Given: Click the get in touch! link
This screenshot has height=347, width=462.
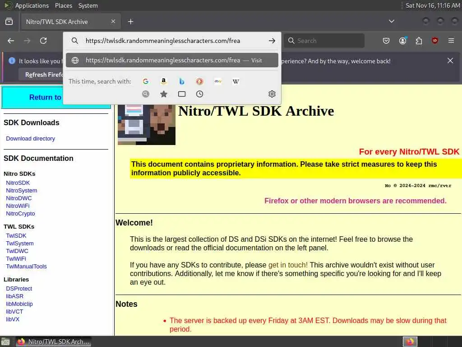Looking at the screenshot, I should [288, 265].
